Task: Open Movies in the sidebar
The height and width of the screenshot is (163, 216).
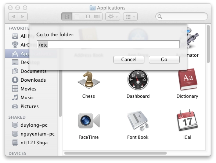Action: (31, 89)
